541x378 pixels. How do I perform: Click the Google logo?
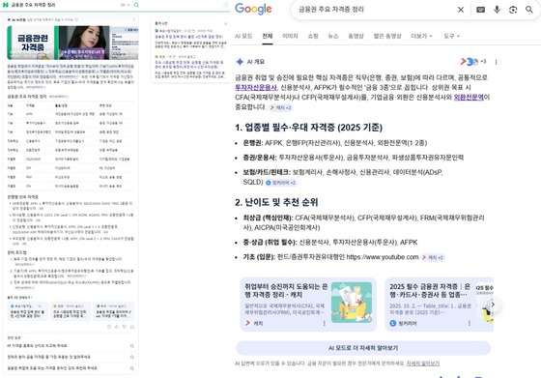point(253,10)
